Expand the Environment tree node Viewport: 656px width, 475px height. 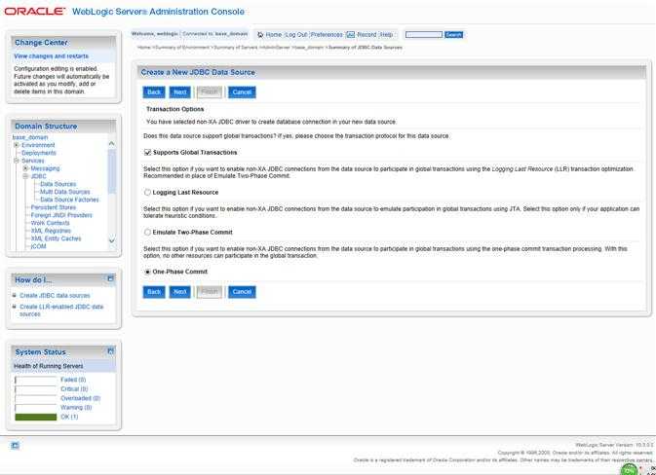(17, 145)
